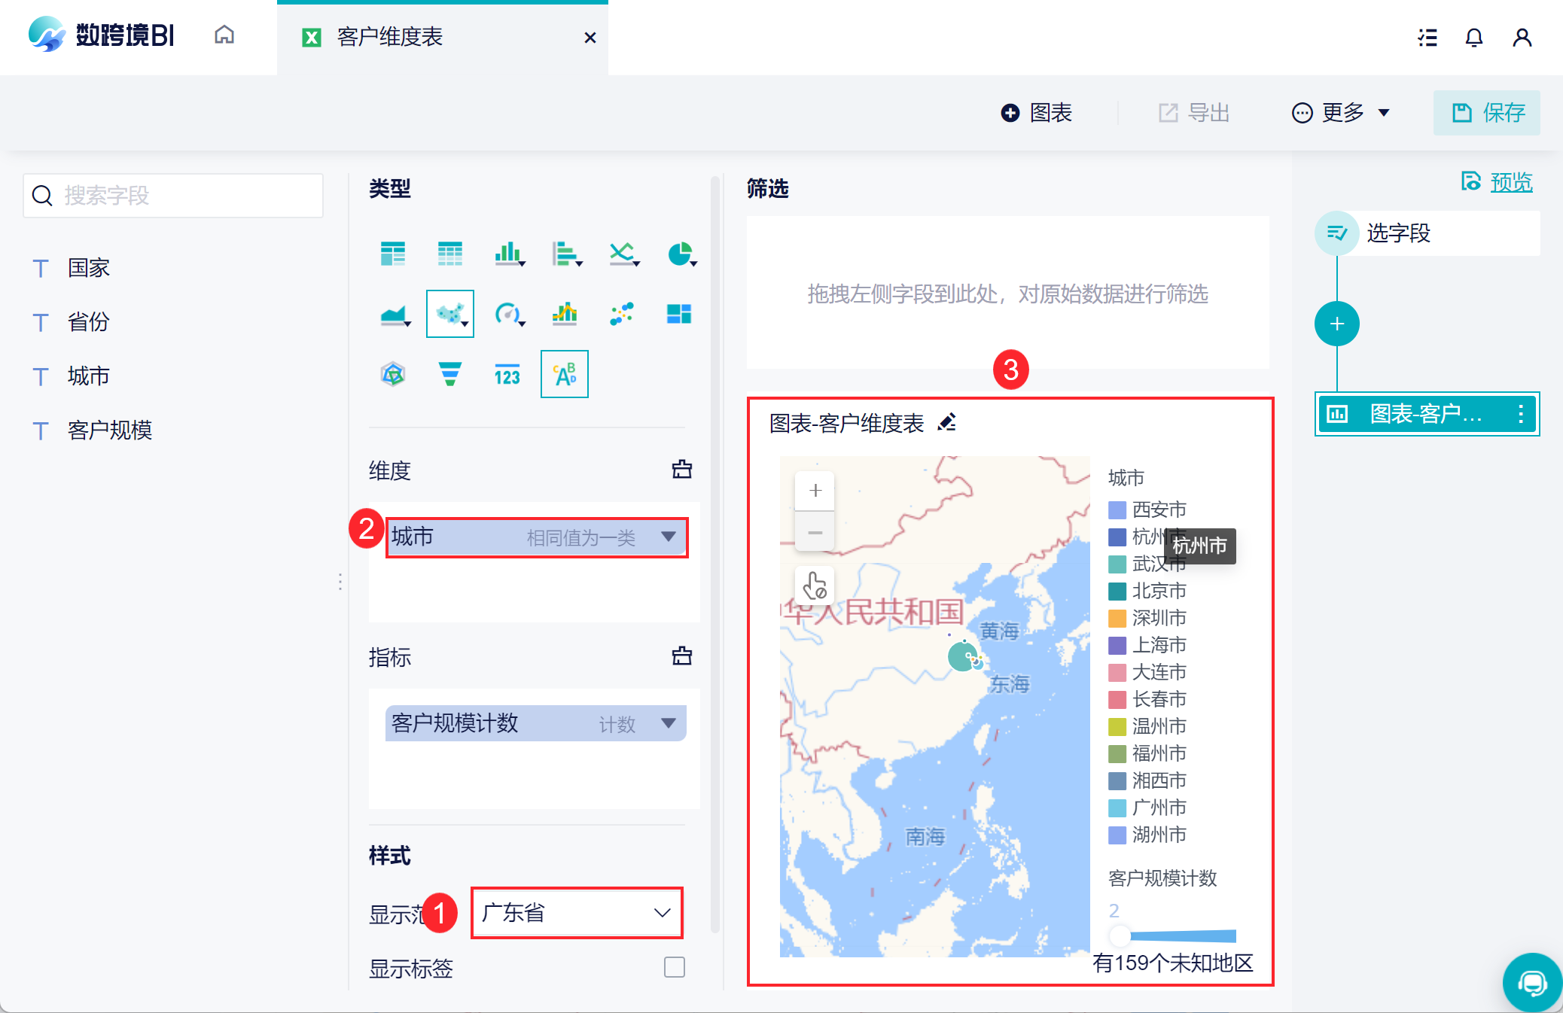Switch to the 客户维度表 tab
Viewport: 1563px width, 1013px height.
click(390, 37)
